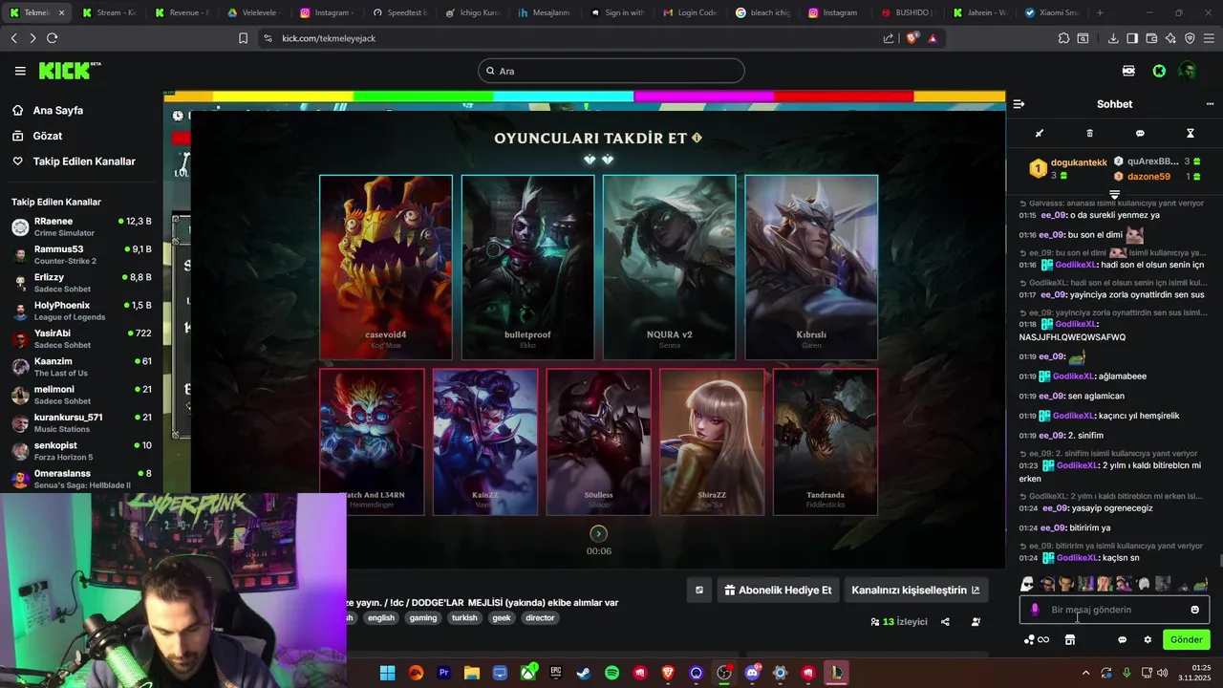The image size is (1223, 688).
Task: Click the purple microphone icon in message box
Action: [x=1035, y=610]
